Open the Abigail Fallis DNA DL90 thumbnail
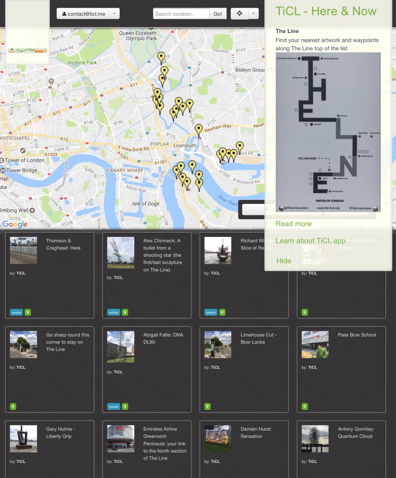This screenshot has height=478, width=396. click(x=121, y=347)
